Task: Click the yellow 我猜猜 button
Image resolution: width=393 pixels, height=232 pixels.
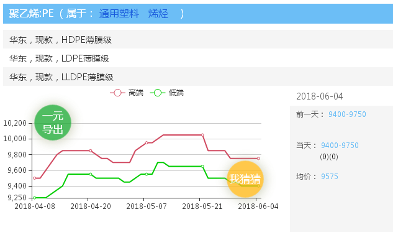Action: 245,179
